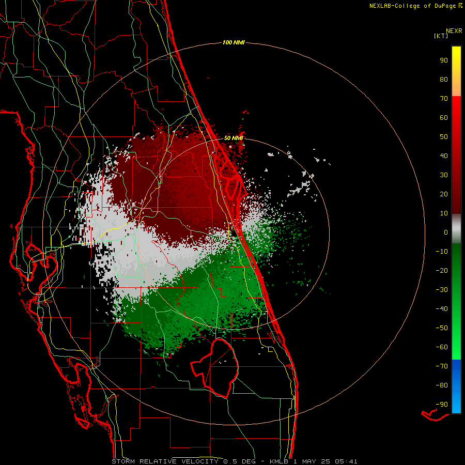Click the 60 value on the velocity scale

[444, 117]
